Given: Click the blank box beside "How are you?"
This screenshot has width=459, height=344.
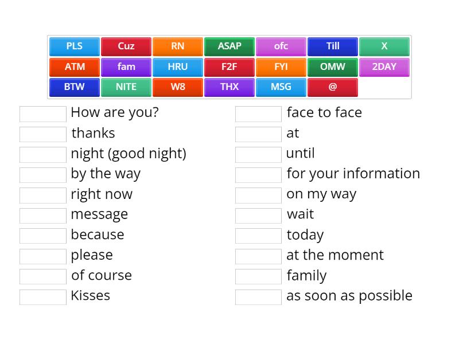Looking at the screenshot, I should click(x=43, y=114).
